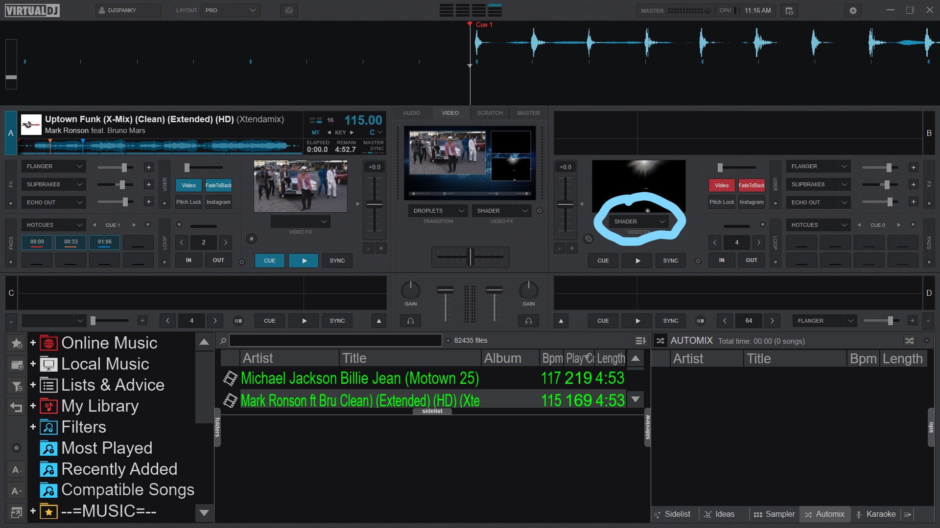Click the search magnifier icon
The image size is (940, 528).
(x=223, y=341)
